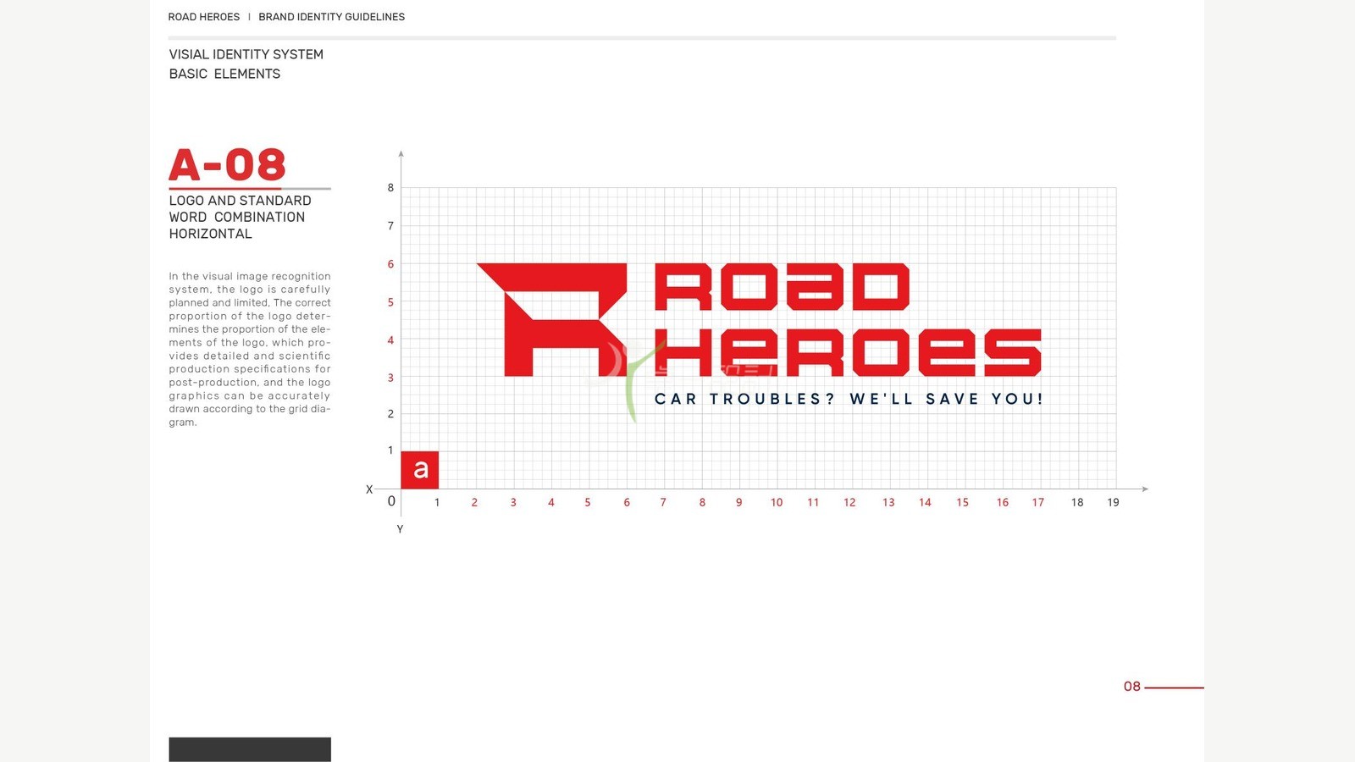This screenshot has height=762, width=1355.
Task: Click the 'ROAD HEROES' header text
Action: click(x=204, y=17)
